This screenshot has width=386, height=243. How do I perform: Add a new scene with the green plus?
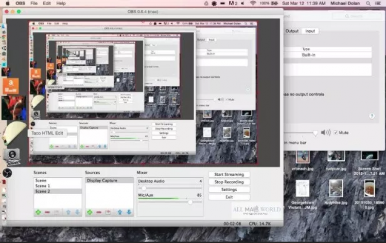38,212
